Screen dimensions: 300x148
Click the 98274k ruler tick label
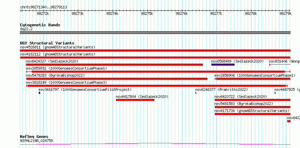pyautogui.click(x=112, y=13)
